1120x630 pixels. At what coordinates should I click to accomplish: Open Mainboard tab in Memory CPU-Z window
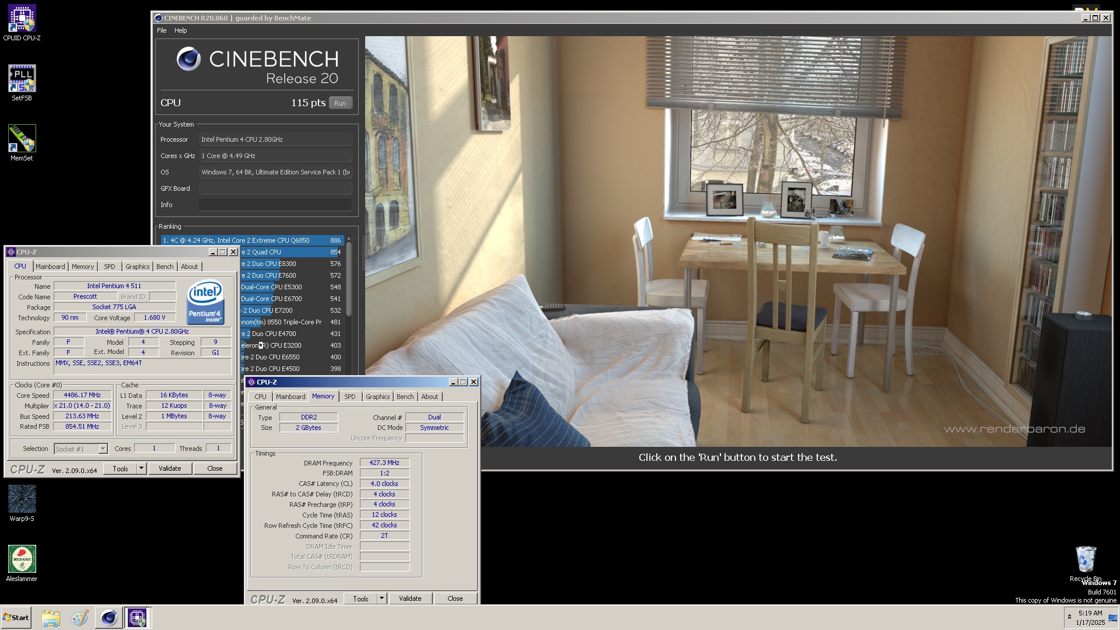290,397
